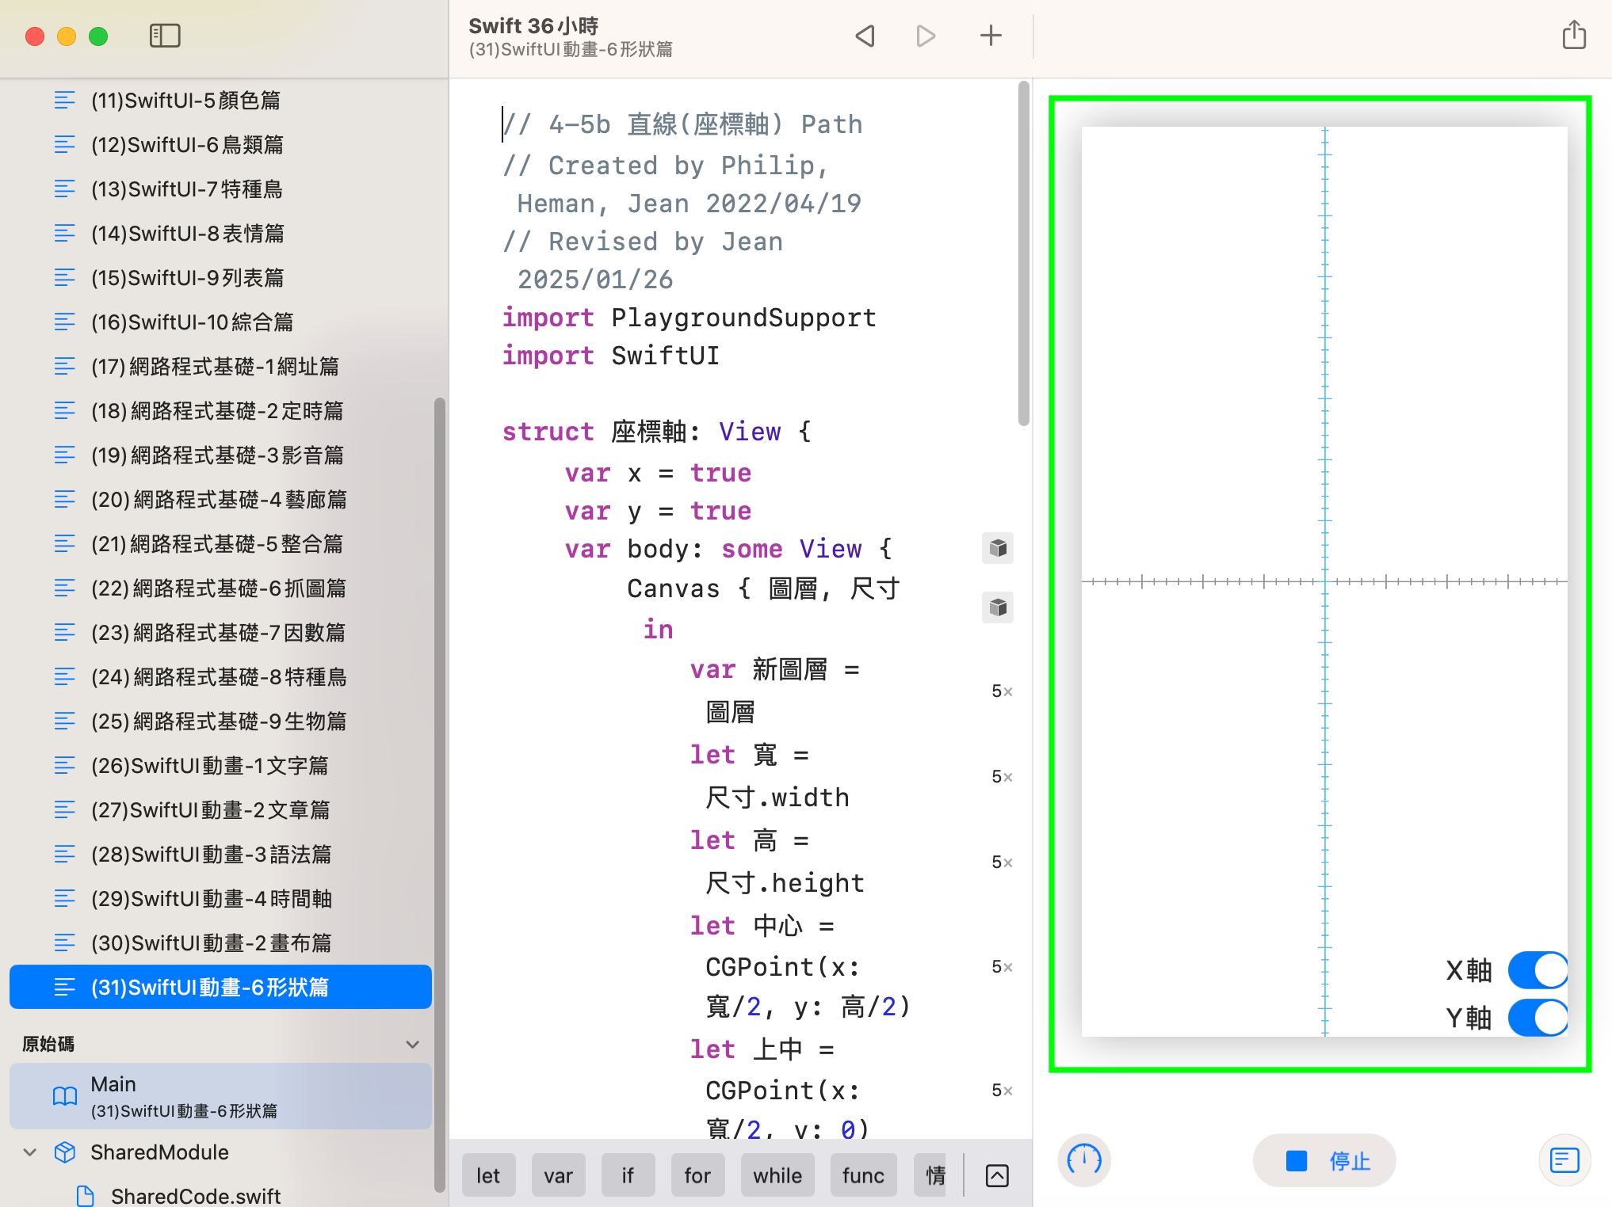Turn off the X軸 switch
The image size is (1612, 1207).
(x=1538, y=970)
